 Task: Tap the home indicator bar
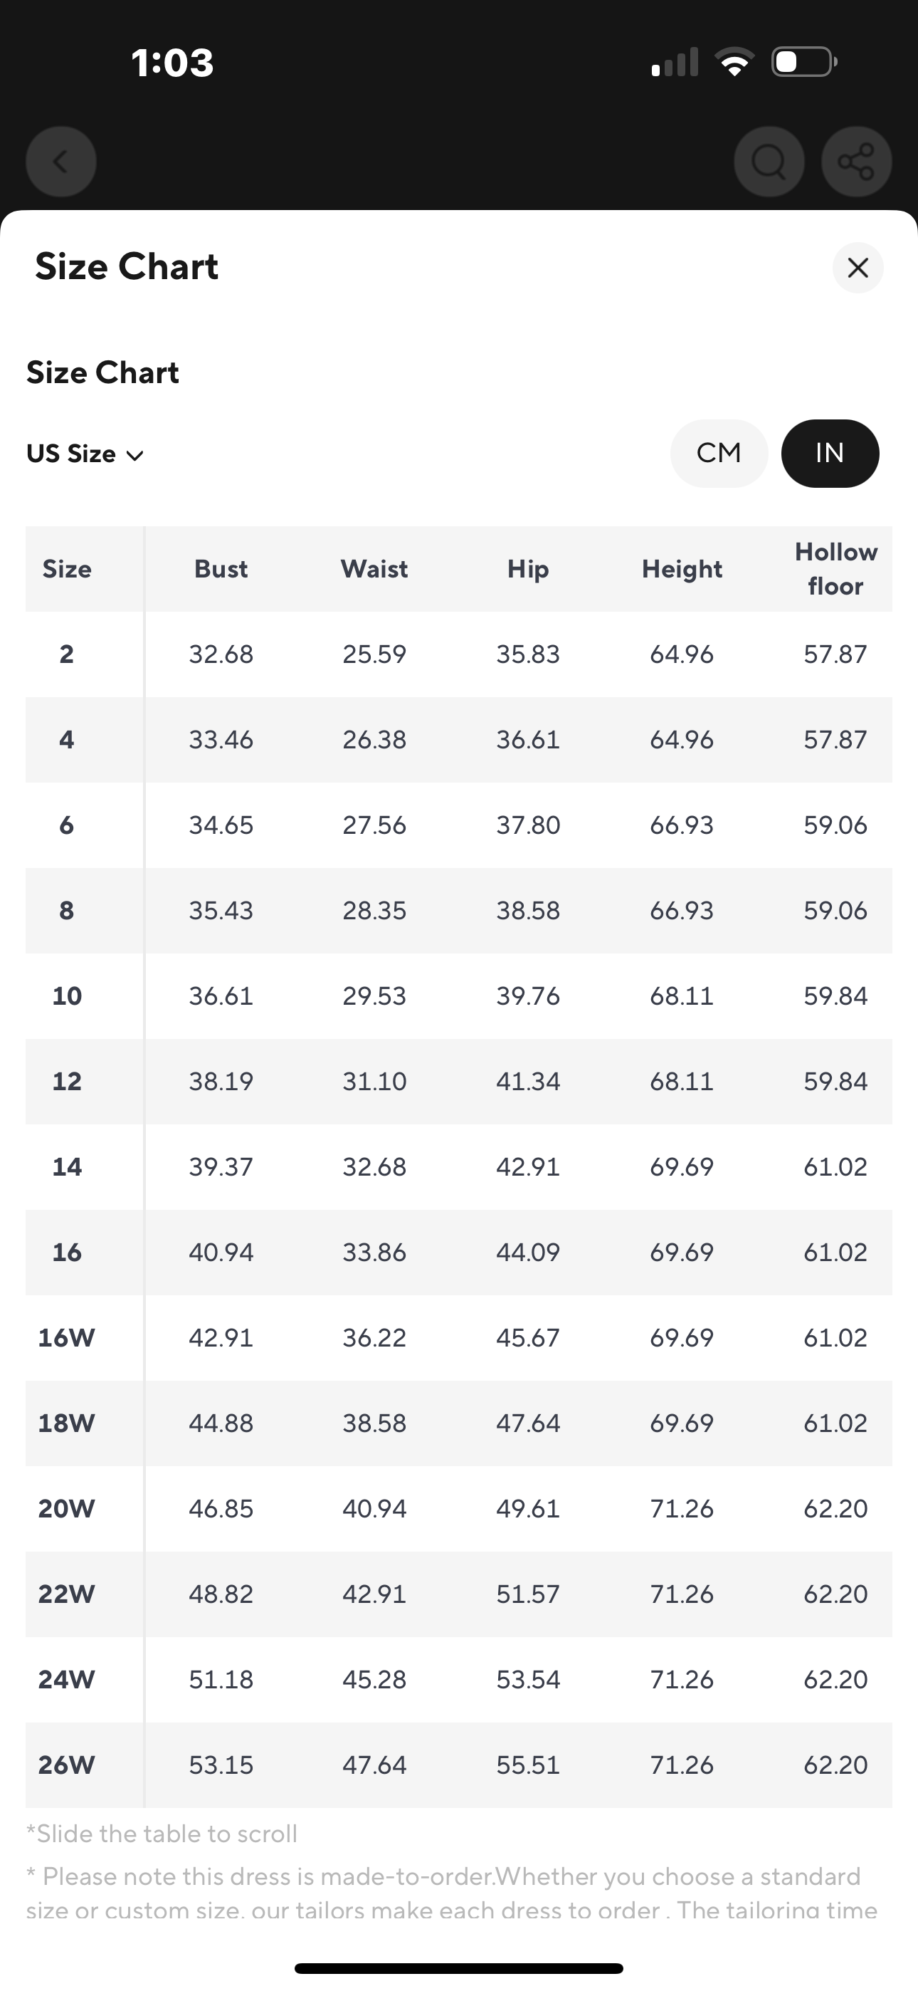click(x=459, y=1968)
